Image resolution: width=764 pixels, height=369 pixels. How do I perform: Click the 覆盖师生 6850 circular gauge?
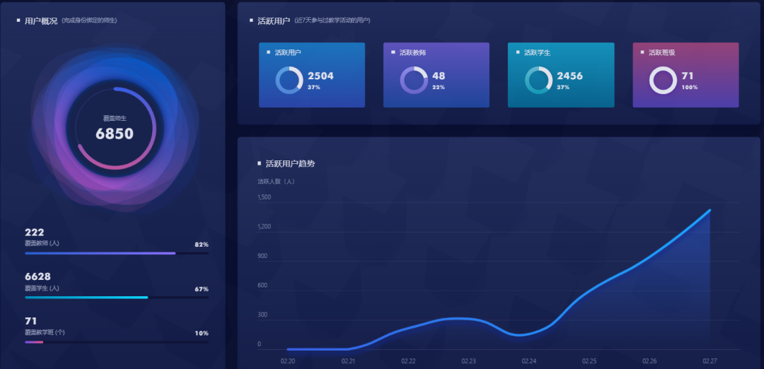tap(115, 129)
